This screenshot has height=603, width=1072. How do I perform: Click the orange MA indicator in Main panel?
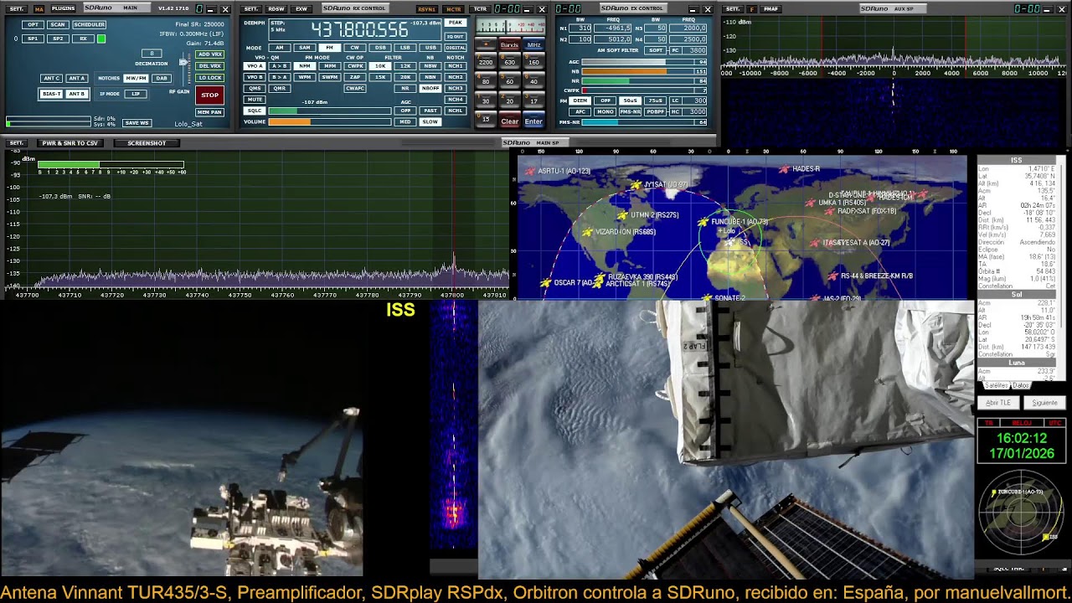tap(39, 8)
